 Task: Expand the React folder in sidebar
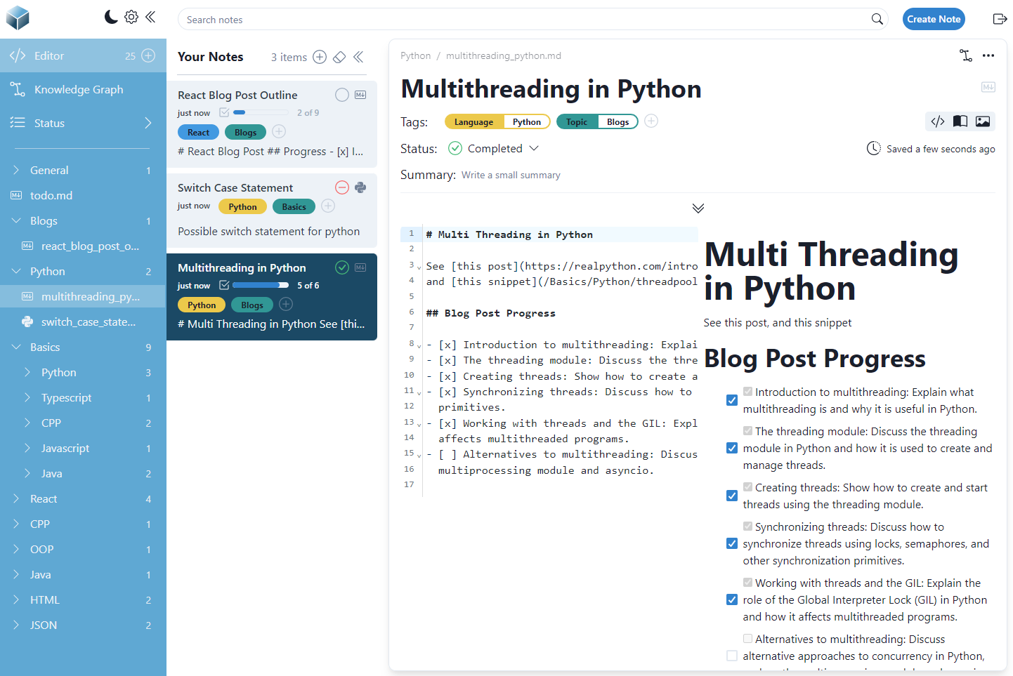16,499
